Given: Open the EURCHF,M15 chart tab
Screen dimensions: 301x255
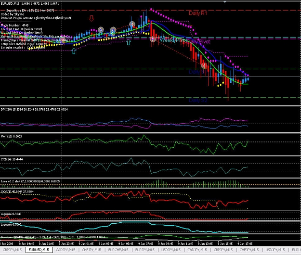Looking at the screenshot, I should (x=118, y=250).
